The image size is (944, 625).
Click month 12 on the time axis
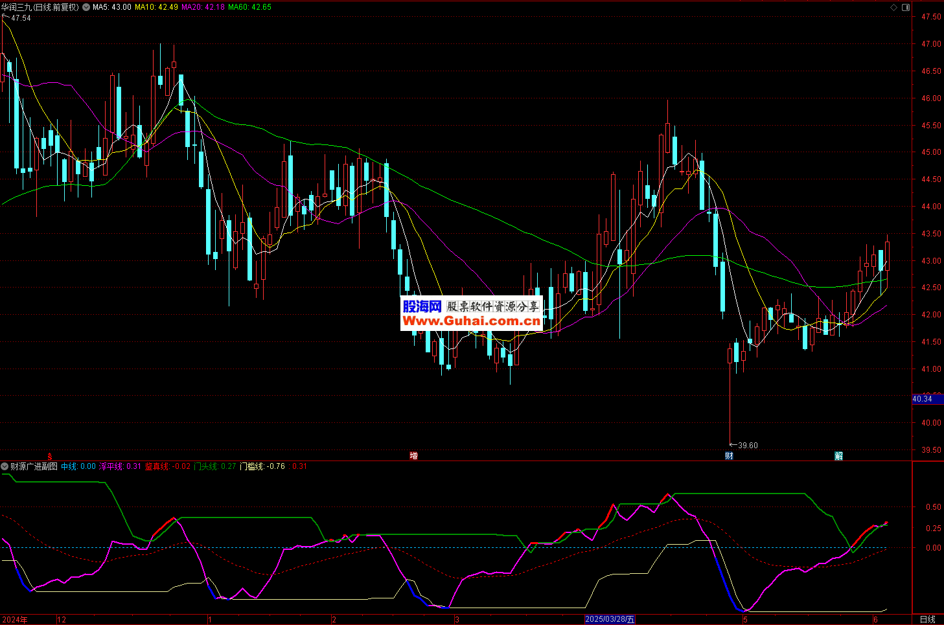tap(62, 620)
